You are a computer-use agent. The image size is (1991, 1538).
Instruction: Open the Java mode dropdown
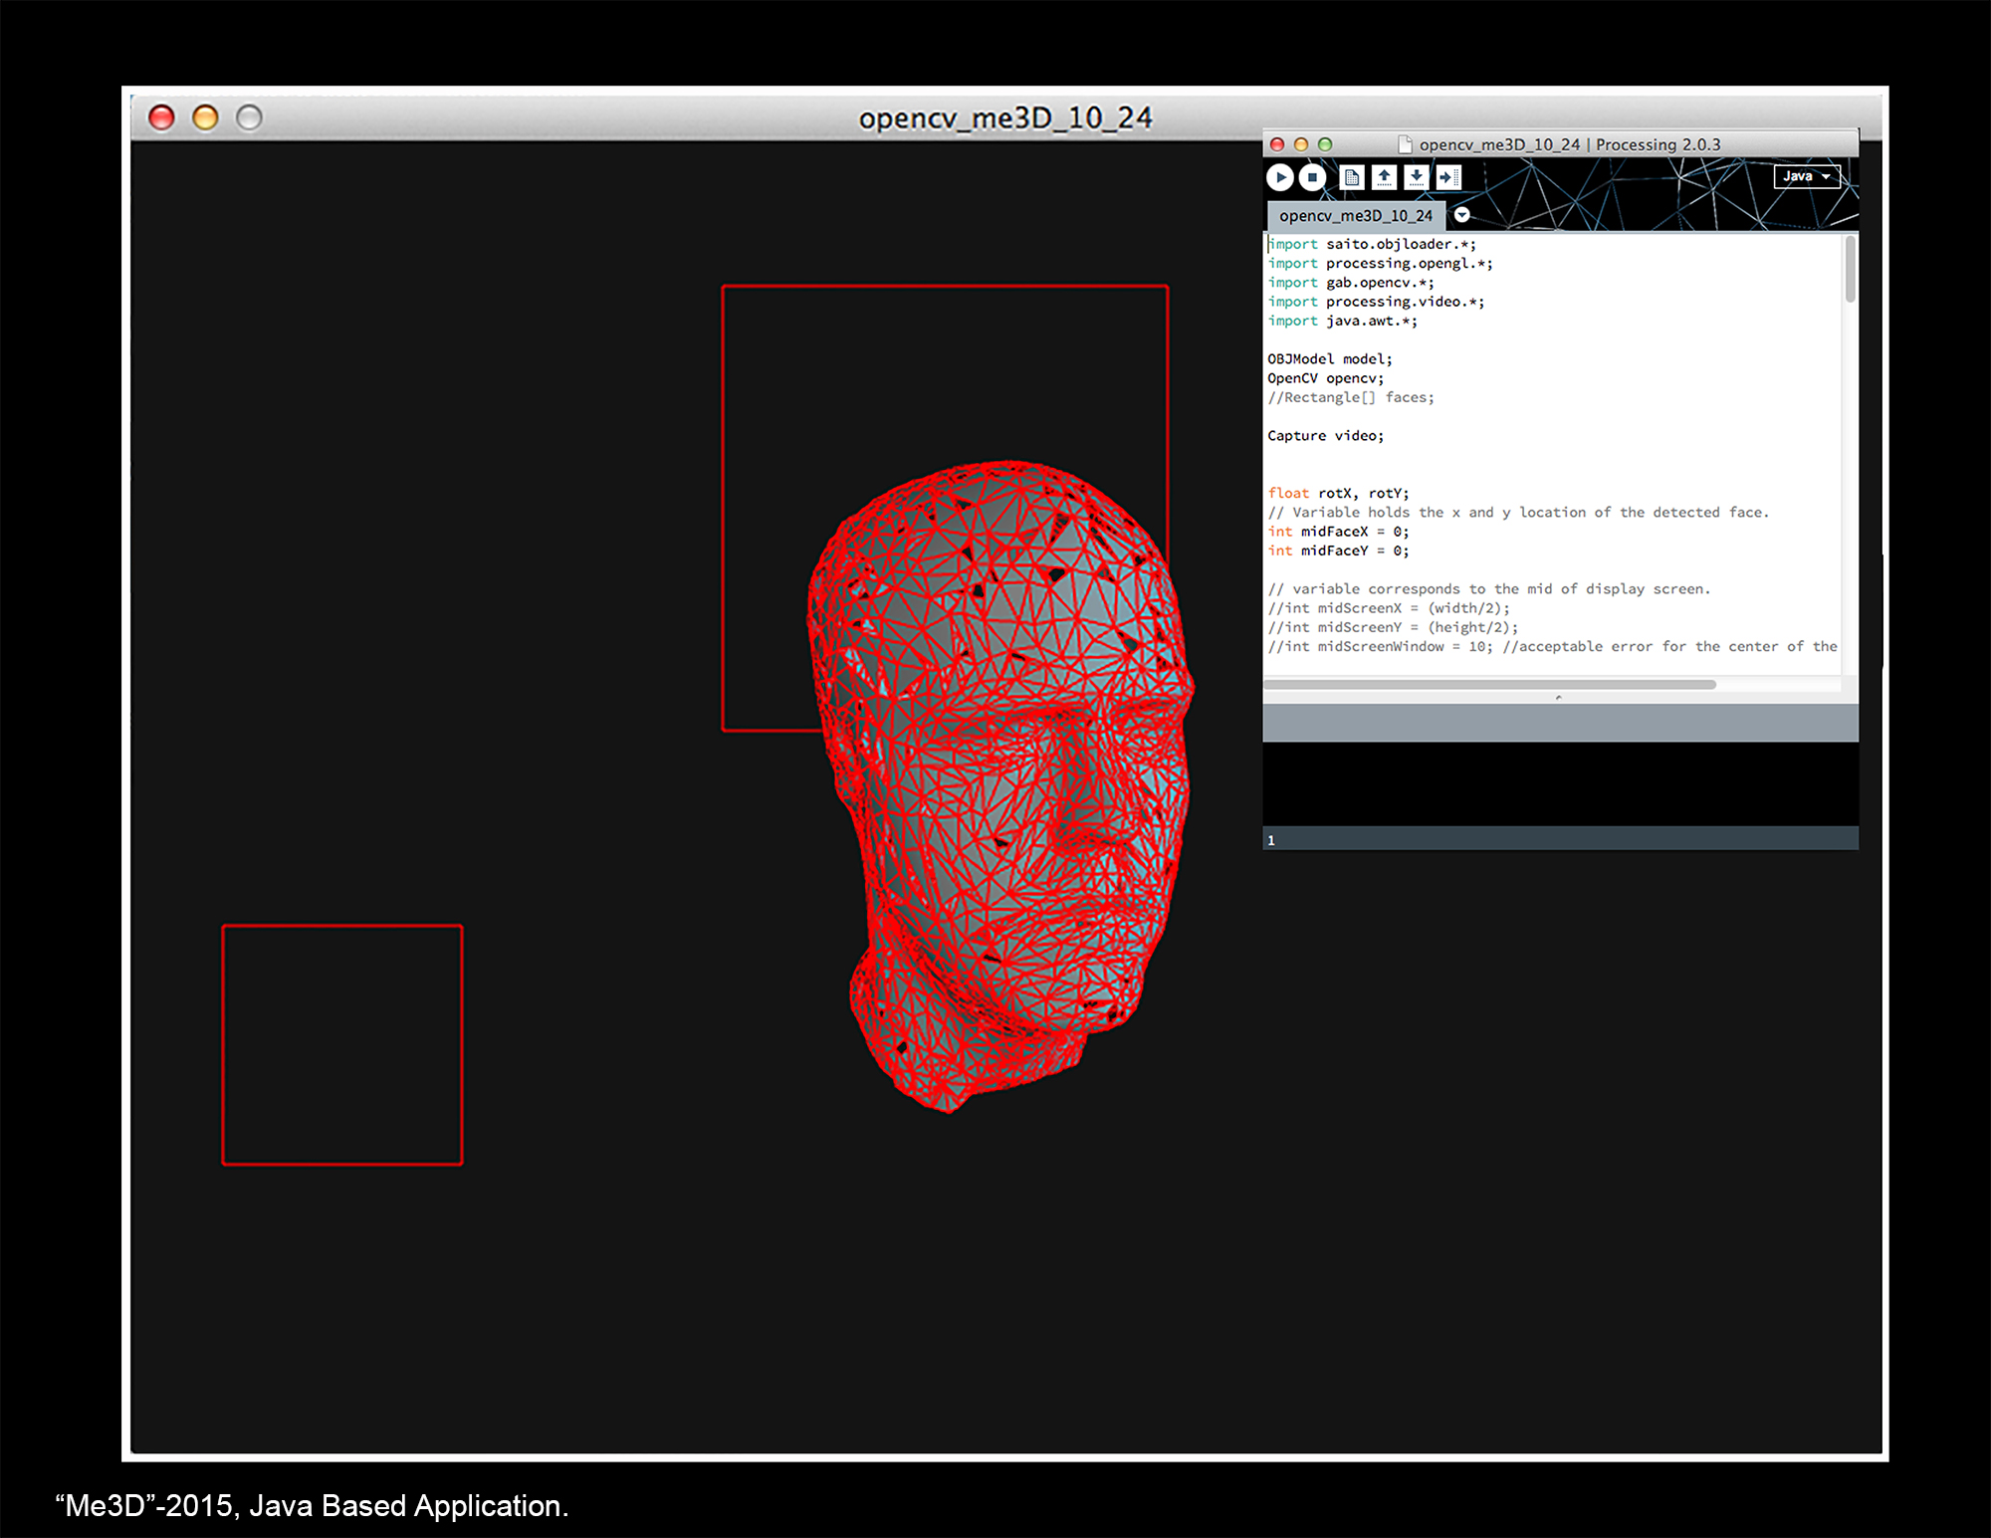(1806, 176)
